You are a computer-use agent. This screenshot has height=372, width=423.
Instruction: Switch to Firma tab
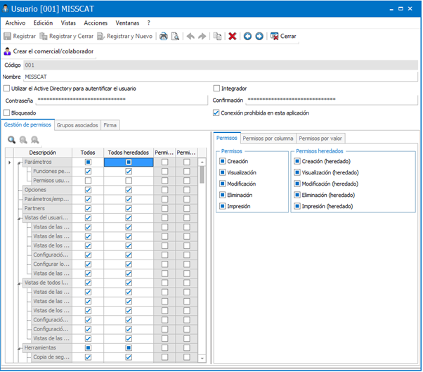coord(110,125)
